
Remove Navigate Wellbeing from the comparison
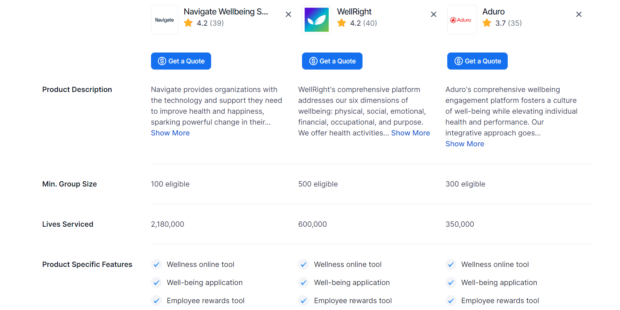tap(288, 14)
